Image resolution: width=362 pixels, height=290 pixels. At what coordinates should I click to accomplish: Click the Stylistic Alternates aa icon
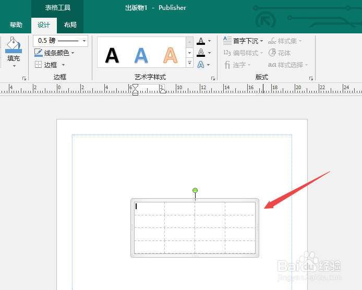272,65
